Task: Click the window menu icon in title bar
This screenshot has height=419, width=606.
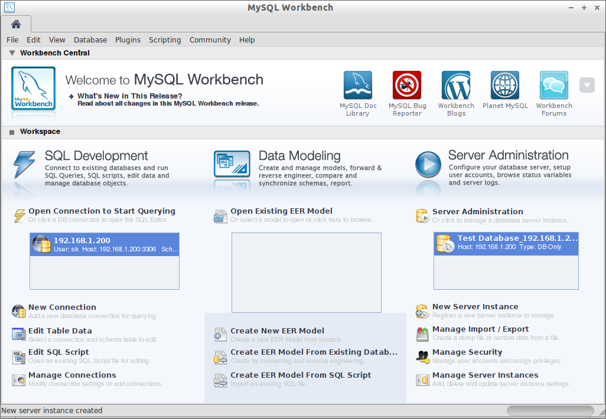Action: 9,7
